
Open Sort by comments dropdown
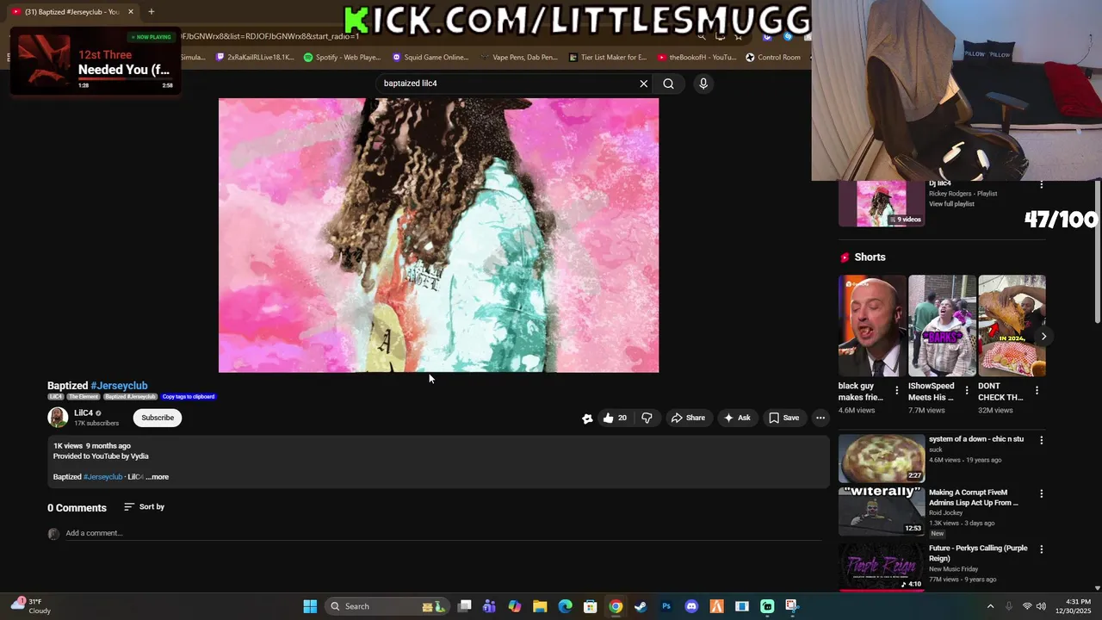[x=144, y=507]
